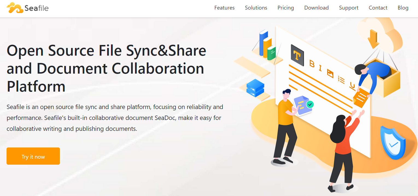Open the Blog link

(x=403, y=8)
